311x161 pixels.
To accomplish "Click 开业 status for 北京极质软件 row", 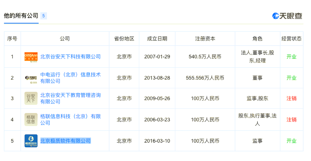I will 292,141.
